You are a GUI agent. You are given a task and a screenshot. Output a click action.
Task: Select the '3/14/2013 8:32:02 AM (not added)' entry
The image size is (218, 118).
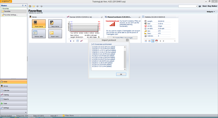pyautogui.click(x=104, y=47)
